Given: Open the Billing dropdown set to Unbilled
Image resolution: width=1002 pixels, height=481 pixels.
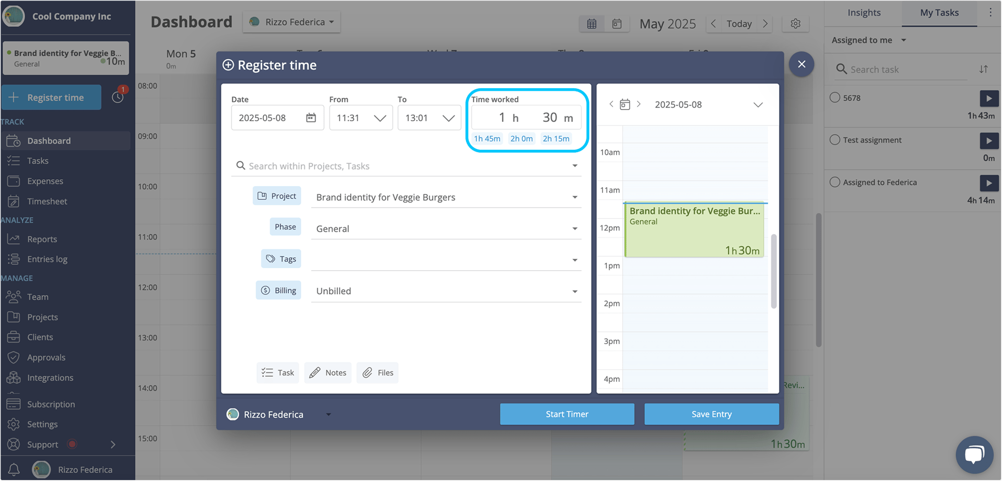Looking at the screenshot, I should point(575,290).
